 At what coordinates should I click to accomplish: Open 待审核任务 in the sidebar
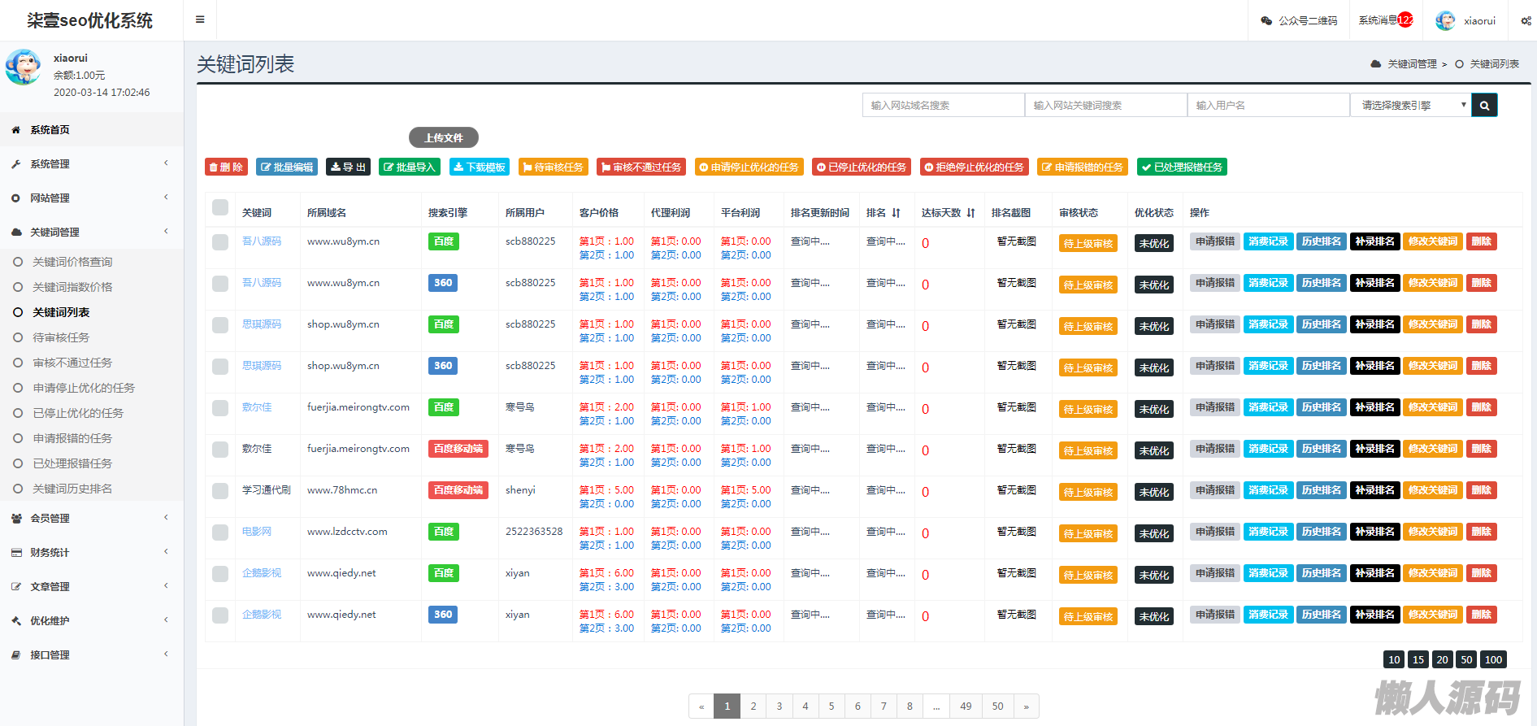[61, 337]
